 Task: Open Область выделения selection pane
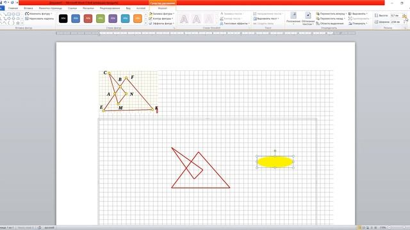coord(330,24)
